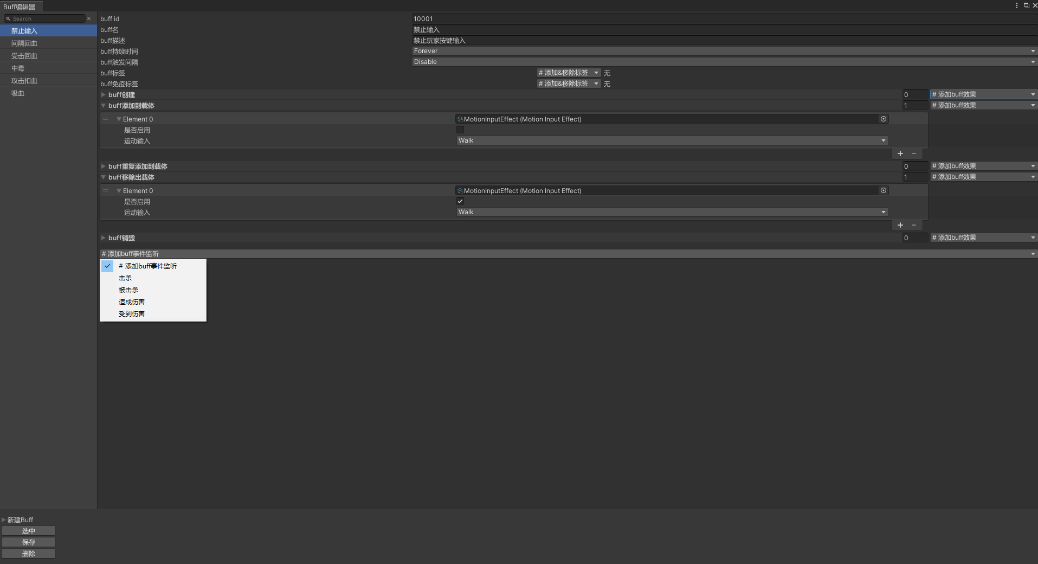Select 中毒 in the buff list
The image size is (1038, 564).
(48, 68)
